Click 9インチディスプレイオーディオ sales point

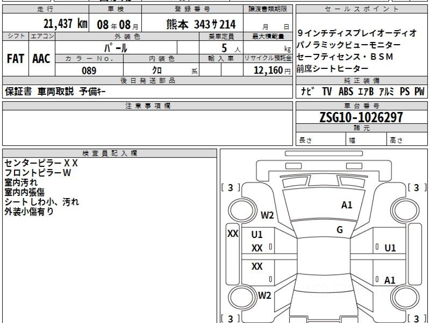click(357, 33)
